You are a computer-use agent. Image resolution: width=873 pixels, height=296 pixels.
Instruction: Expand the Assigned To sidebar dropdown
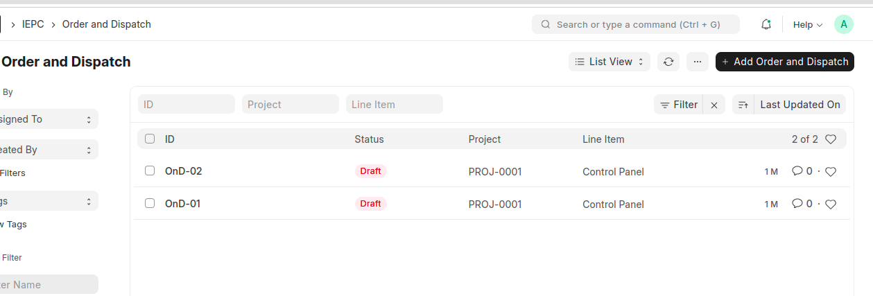coord(49,119)
